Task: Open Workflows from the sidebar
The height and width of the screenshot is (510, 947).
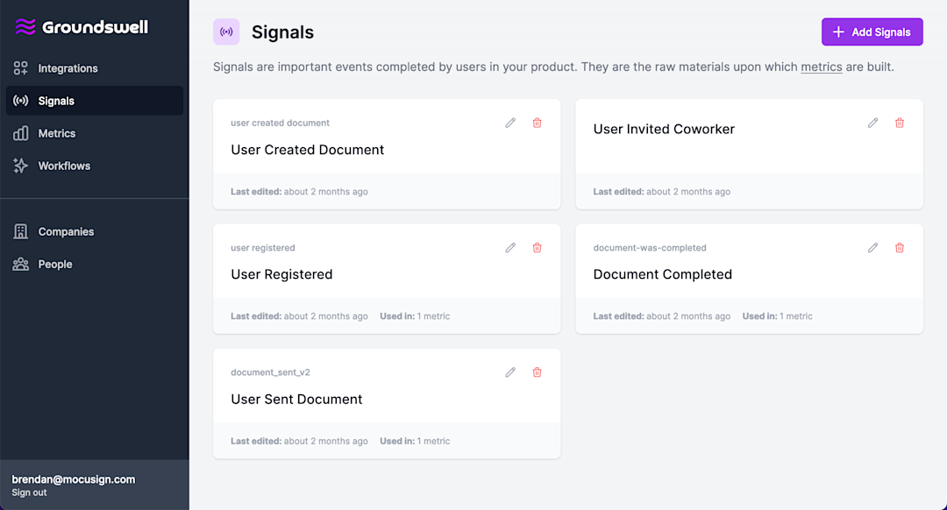Action: point(64,166)
